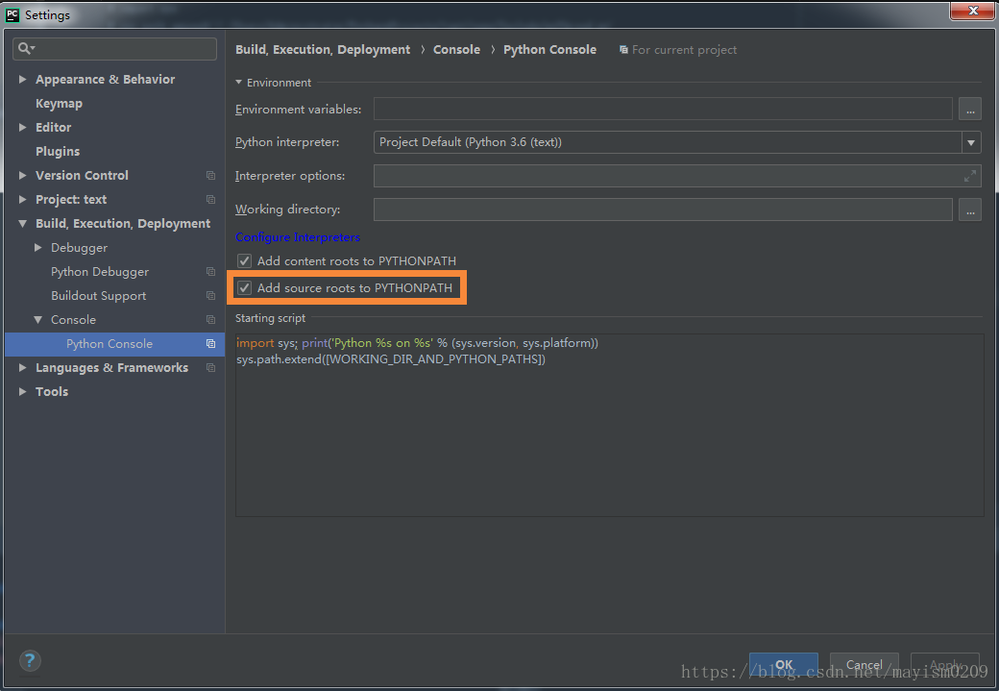Viewport: 999px width, 691px height.
Task: Select Buildout Support settings page
Action: pos(98,296)
